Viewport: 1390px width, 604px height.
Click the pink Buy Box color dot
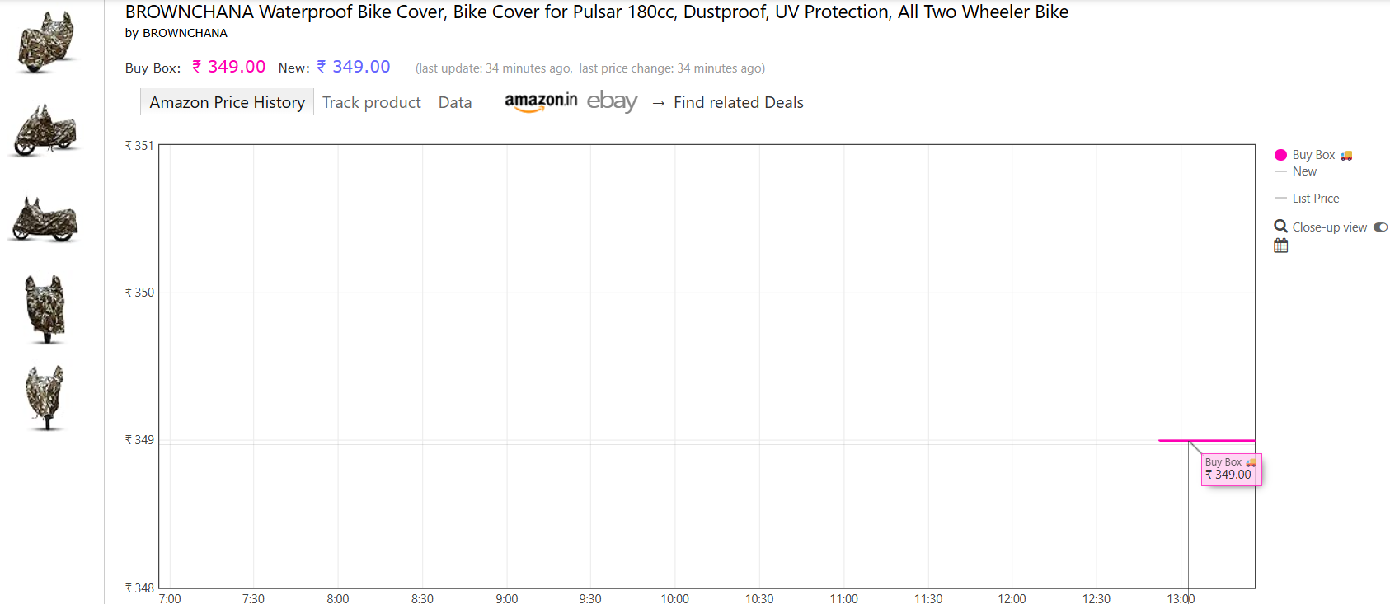[x=1280, y=155]
